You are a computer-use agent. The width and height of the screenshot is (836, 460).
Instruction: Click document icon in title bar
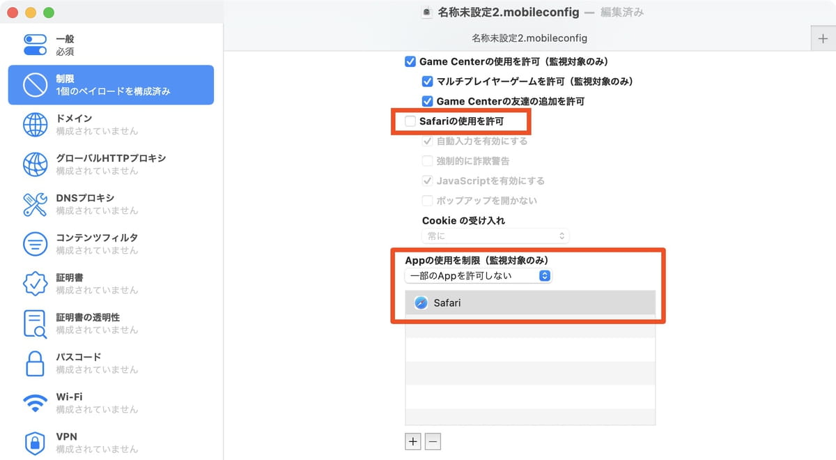[428, 12]
